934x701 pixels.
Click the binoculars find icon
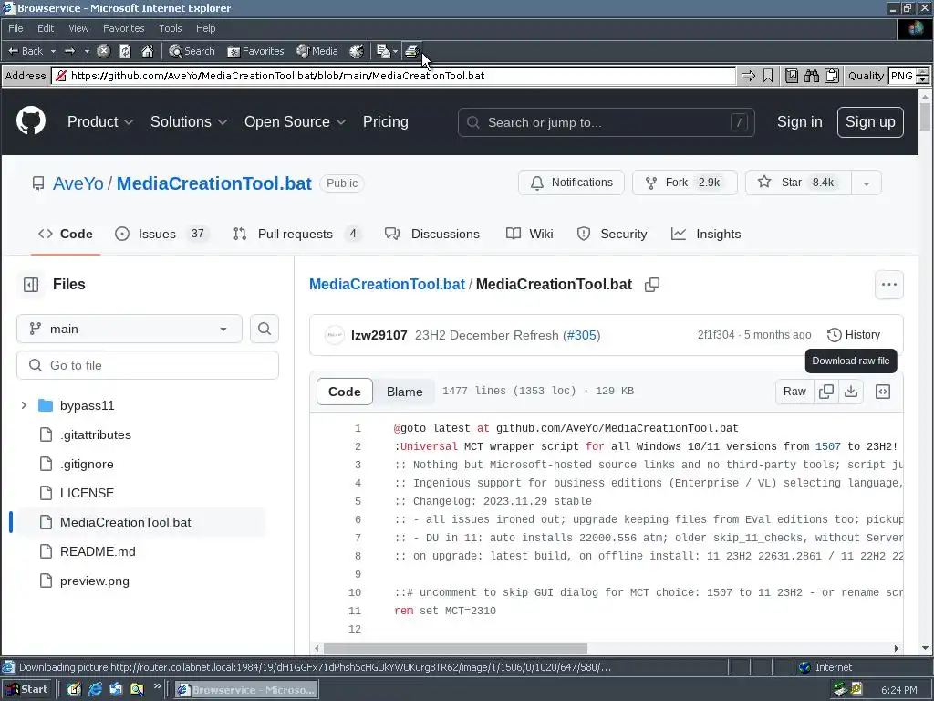(x=811, y=76)
